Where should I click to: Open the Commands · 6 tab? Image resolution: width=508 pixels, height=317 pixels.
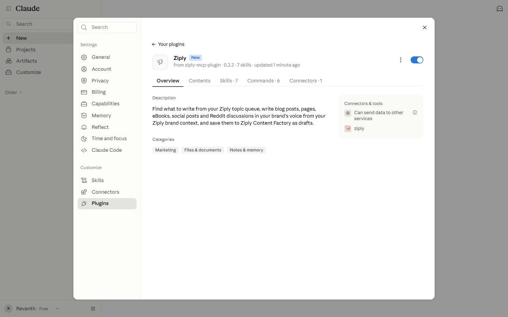(264, 81)
